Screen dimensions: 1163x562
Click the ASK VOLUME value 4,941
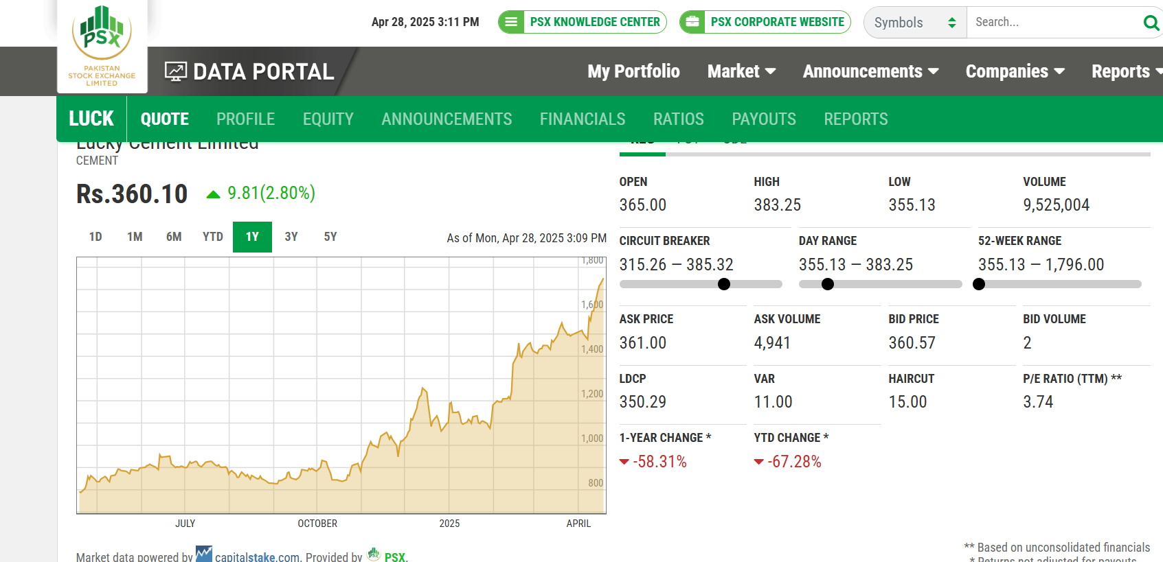pyautogui.click(x=772, y=343)
